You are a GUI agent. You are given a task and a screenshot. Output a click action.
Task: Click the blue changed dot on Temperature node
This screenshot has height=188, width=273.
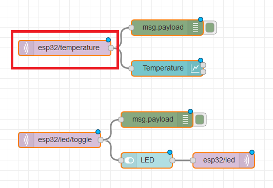point(201,60)
